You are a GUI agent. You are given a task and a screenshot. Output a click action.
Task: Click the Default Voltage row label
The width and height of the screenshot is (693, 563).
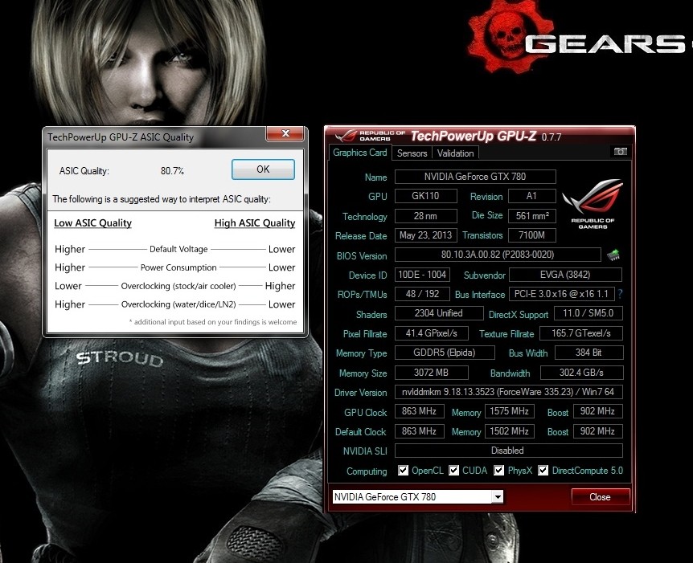(x=178, y=250)
